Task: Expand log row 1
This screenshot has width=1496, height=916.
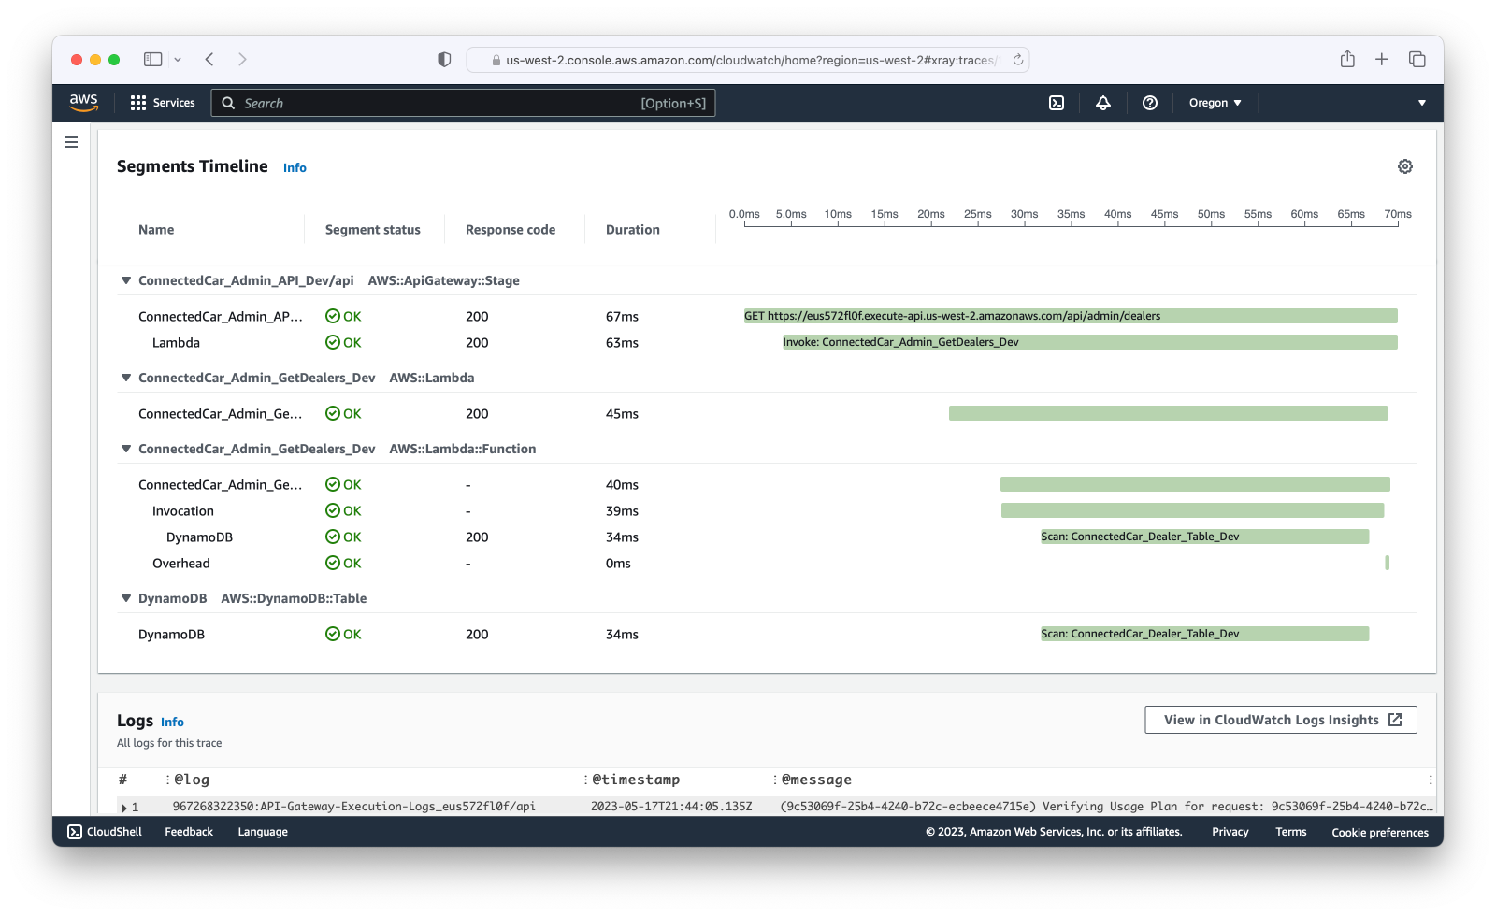Action: 124,808
